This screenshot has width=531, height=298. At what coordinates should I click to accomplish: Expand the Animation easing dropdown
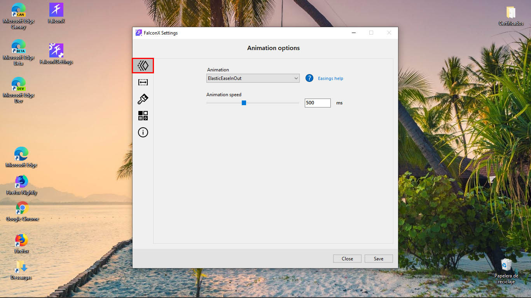click(x=253, y=78)
